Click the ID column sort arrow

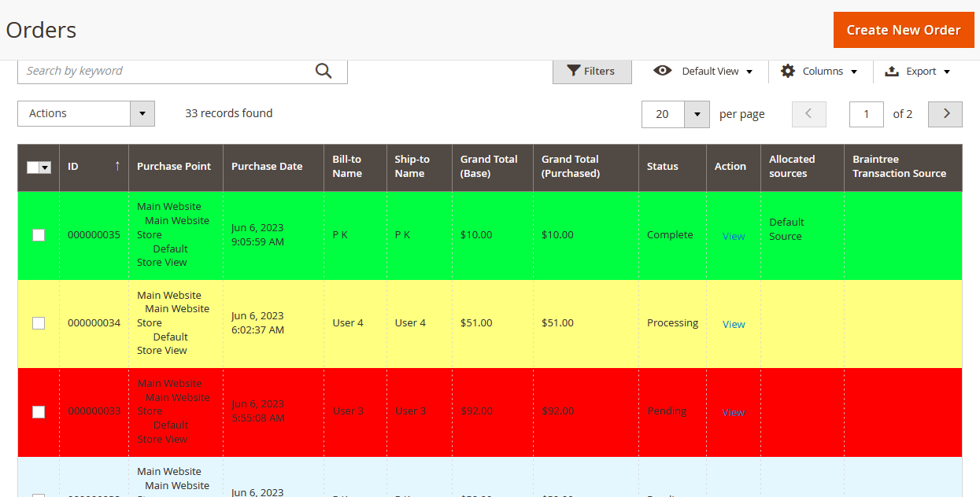117,166
